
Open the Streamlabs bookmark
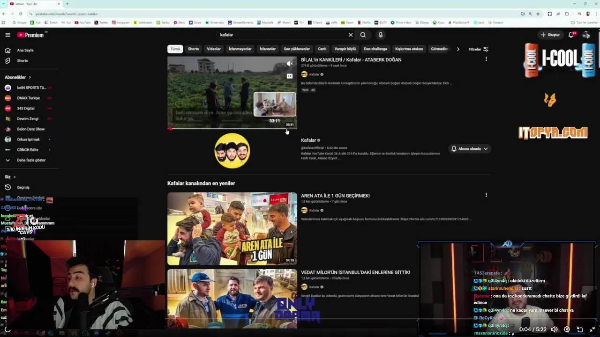[215, 22]
